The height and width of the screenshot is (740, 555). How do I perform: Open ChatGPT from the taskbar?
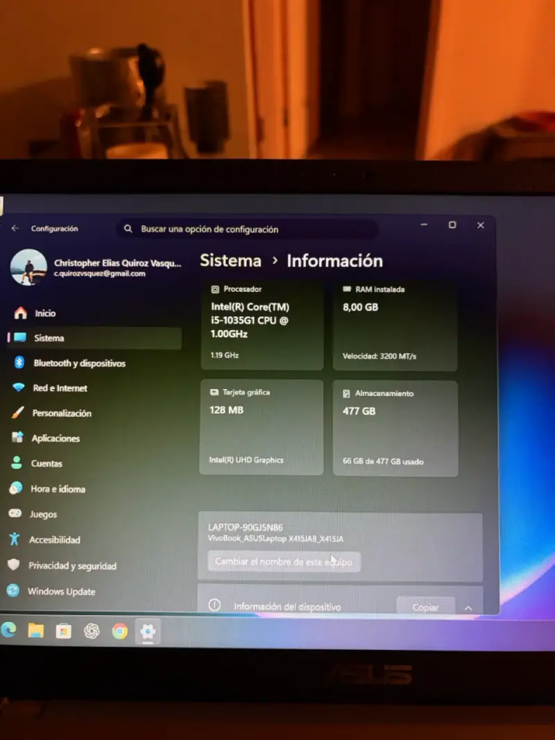coord(92,631)
